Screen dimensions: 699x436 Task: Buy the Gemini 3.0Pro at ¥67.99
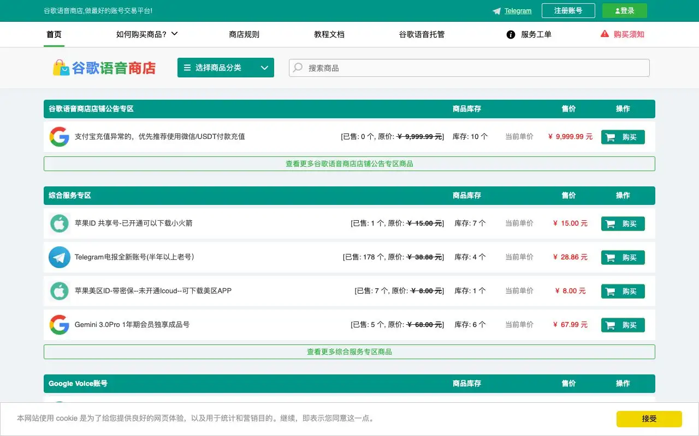(x=623, y=325)
